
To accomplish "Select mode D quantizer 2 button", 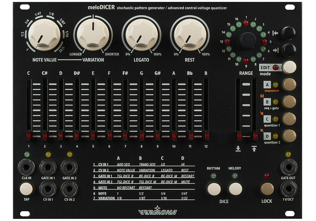I will click(289, 136).
